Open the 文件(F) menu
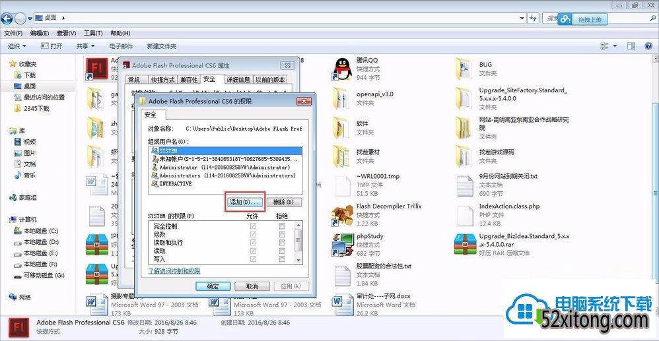Image resolution: width=659 pixels, height=341 pixels. click(x=13, y=33)
